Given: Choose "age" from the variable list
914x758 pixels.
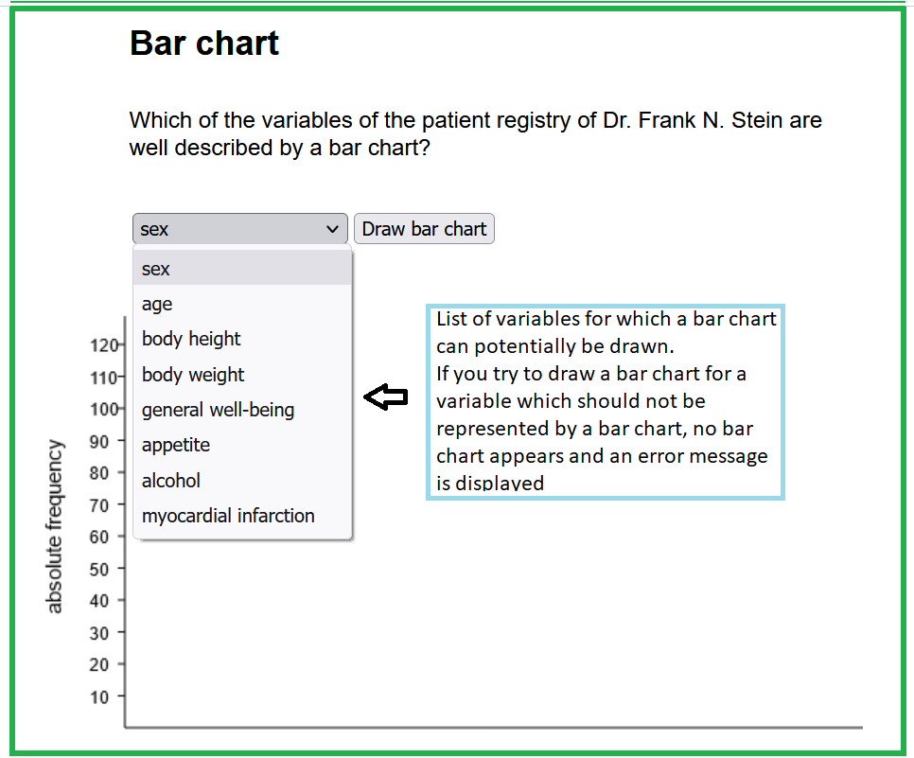Looking at the screenshot, I should (x=157, y=304).
